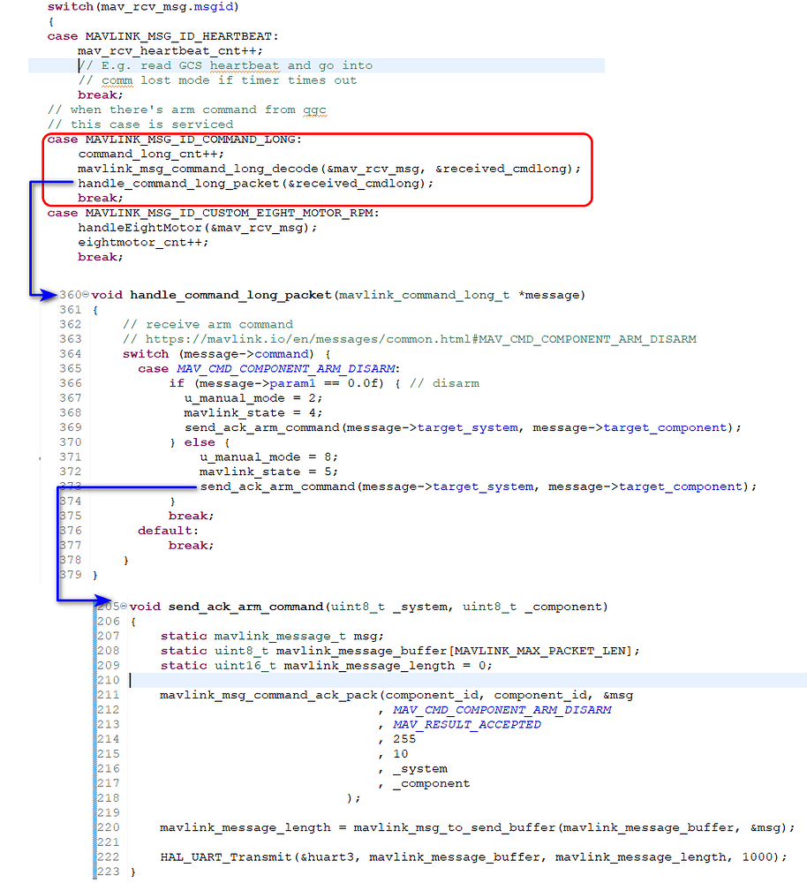Click the handleEightMotor function call

[142, 227]
